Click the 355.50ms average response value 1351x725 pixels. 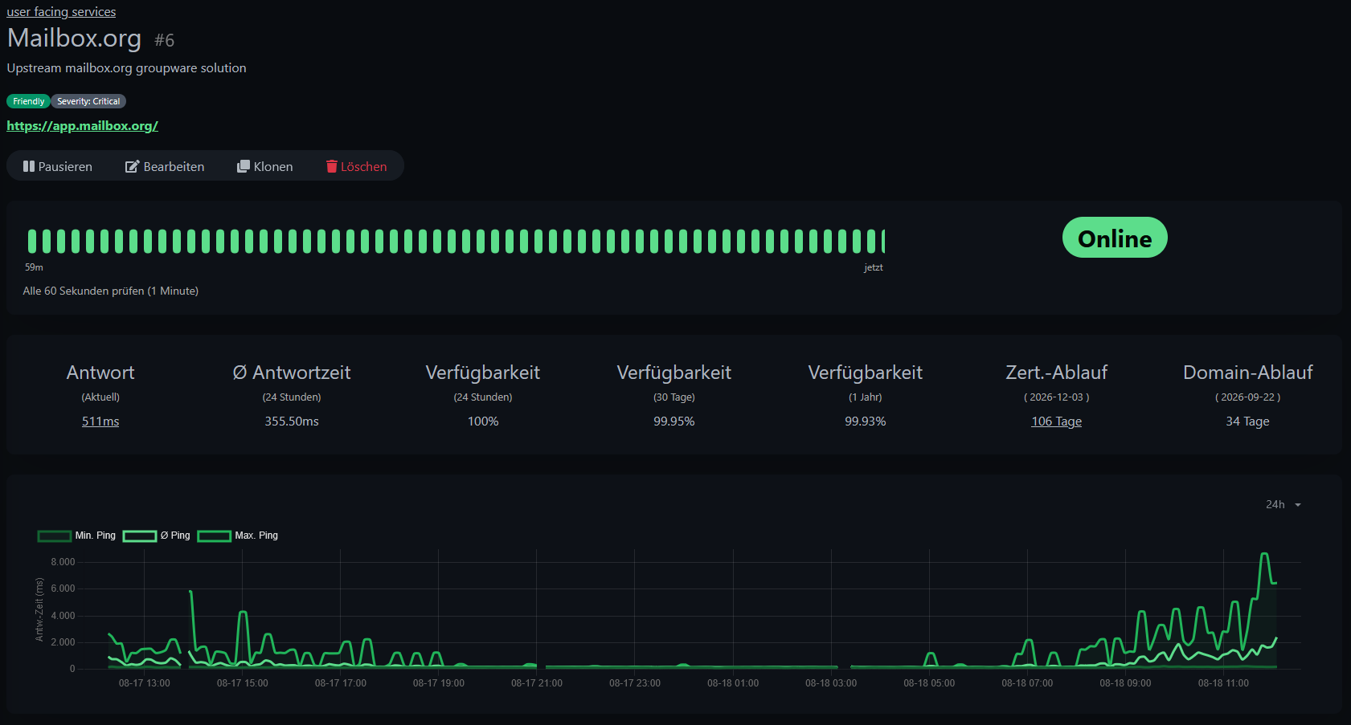click(292, 422)
